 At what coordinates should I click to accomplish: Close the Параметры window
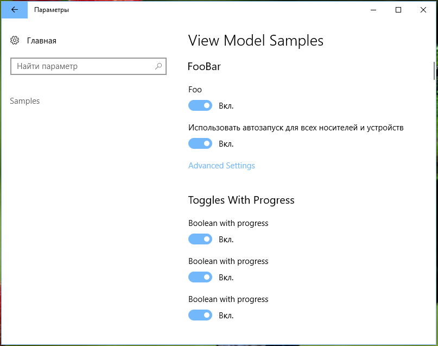coord(423,10)
